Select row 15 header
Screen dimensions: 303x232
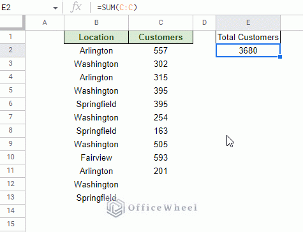[12, 224]
